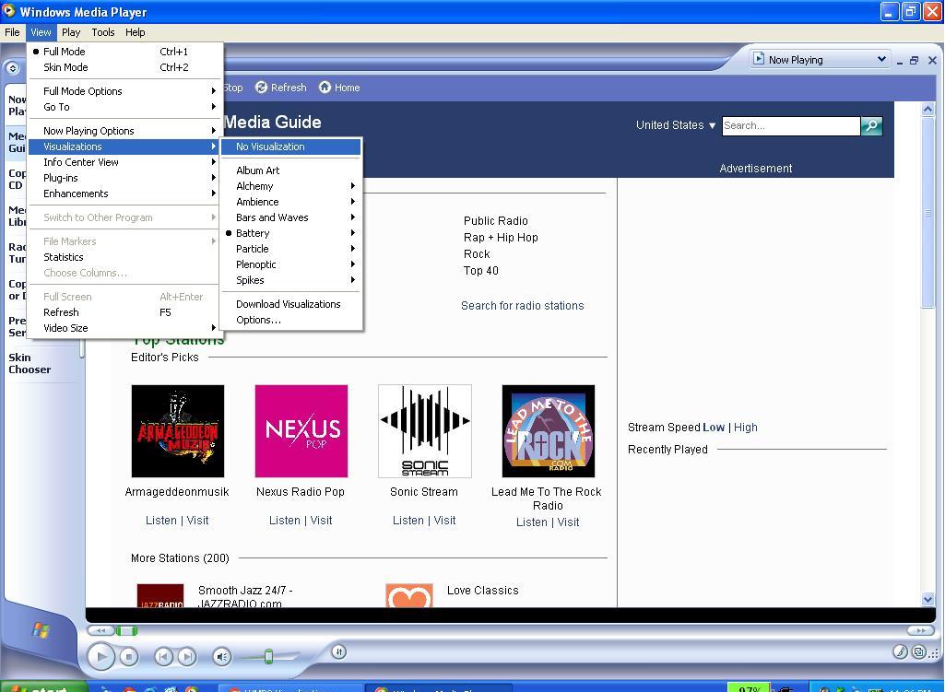Open Skin Chooser in the sidebar
The height and width of the screenshot is (692, 945).
tap(30, 364)
